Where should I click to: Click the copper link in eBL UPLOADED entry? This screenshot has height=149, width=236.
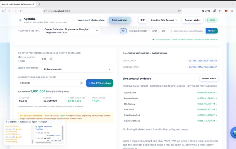(58, 136)
